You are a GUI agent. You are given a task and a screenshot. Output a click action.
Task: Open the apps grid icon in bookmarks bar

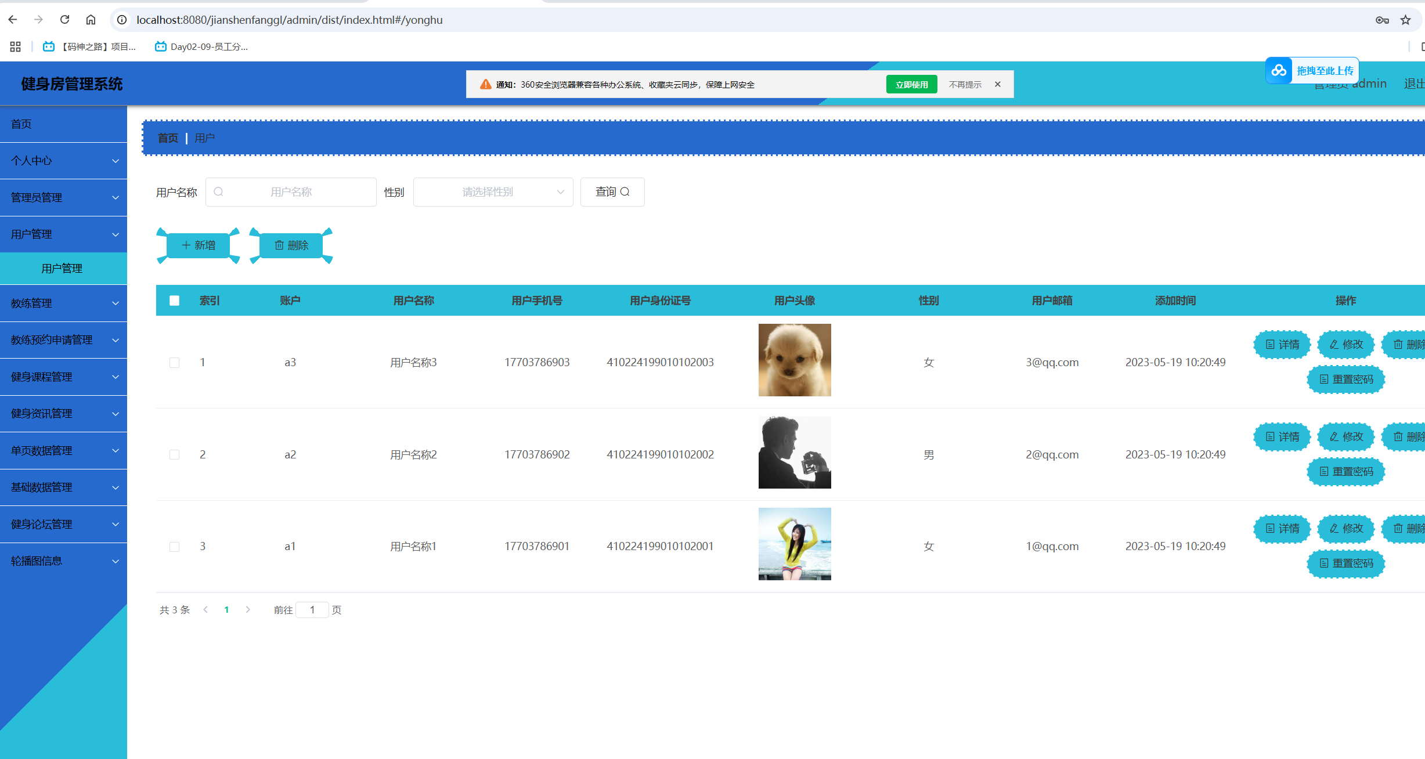pyautogui.click(x=15, y=46)
